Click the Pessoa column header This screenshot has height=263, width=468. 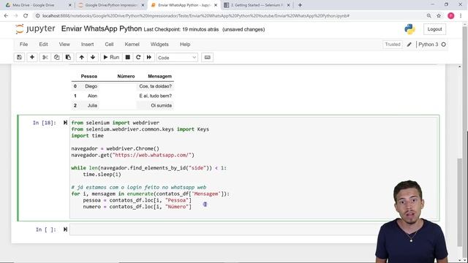[89, 76]
